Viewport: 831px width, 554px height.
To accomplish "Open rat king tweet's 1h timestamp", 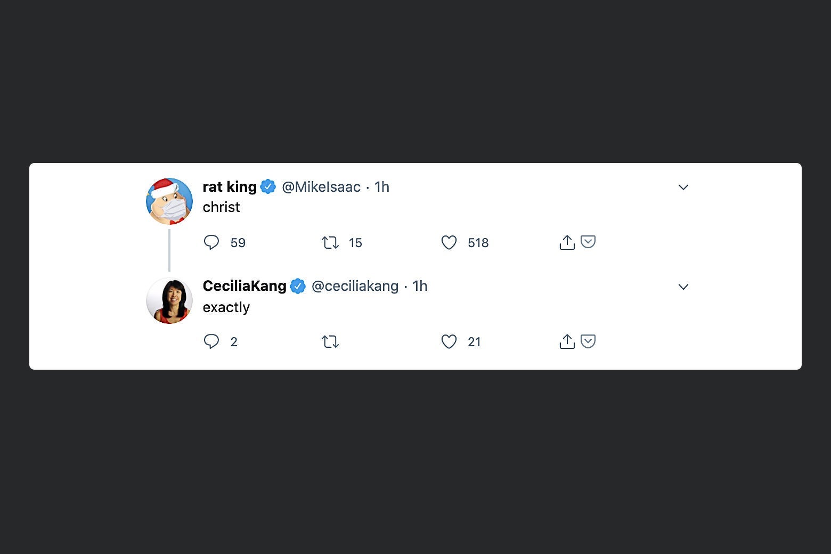I will click(x=382, y=187).
